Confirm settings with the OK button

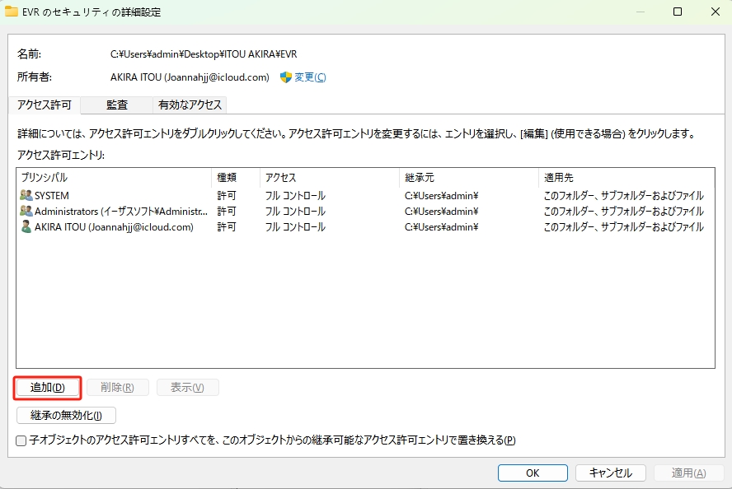[533, 473]
